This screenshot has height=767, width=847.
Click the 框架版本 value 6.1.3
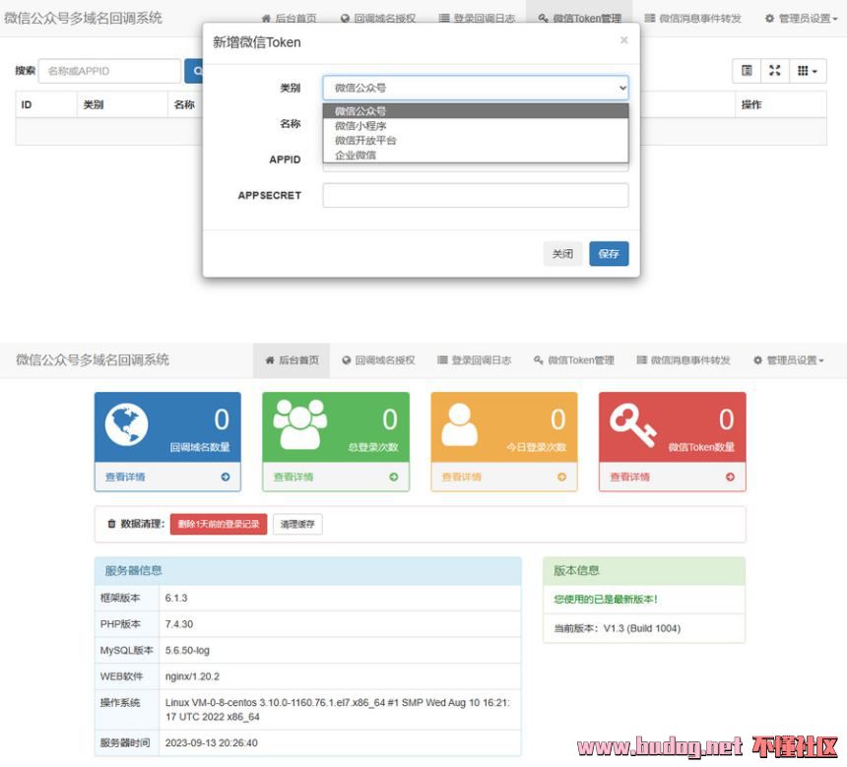(x=176, y=598)
